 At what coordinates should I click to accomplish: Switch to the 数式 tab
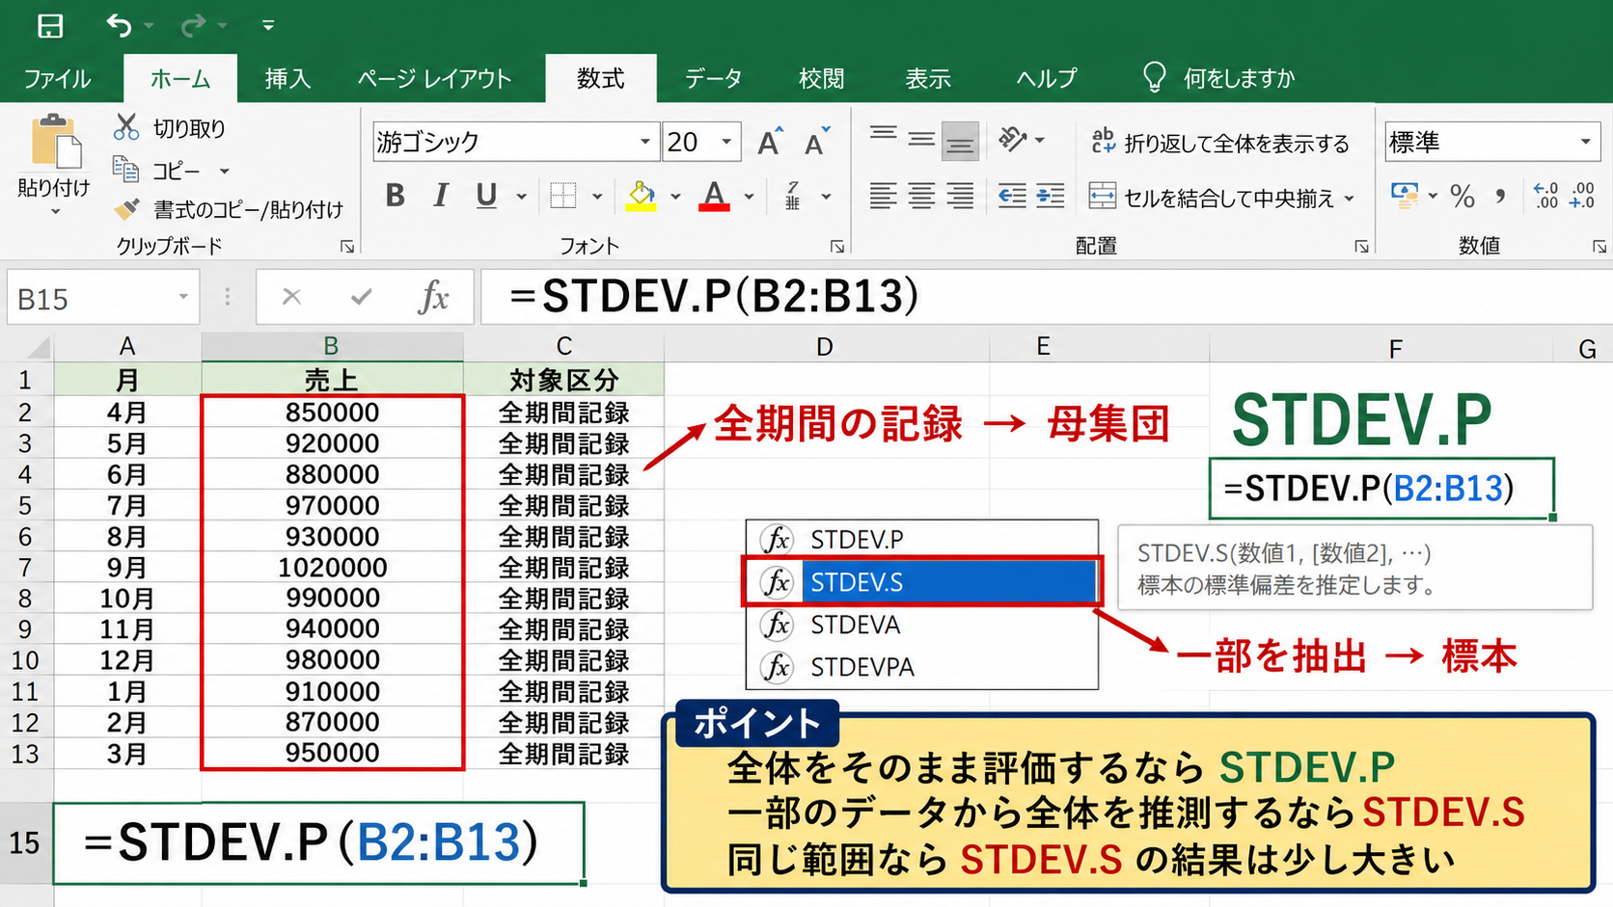[x=600, y=79]
